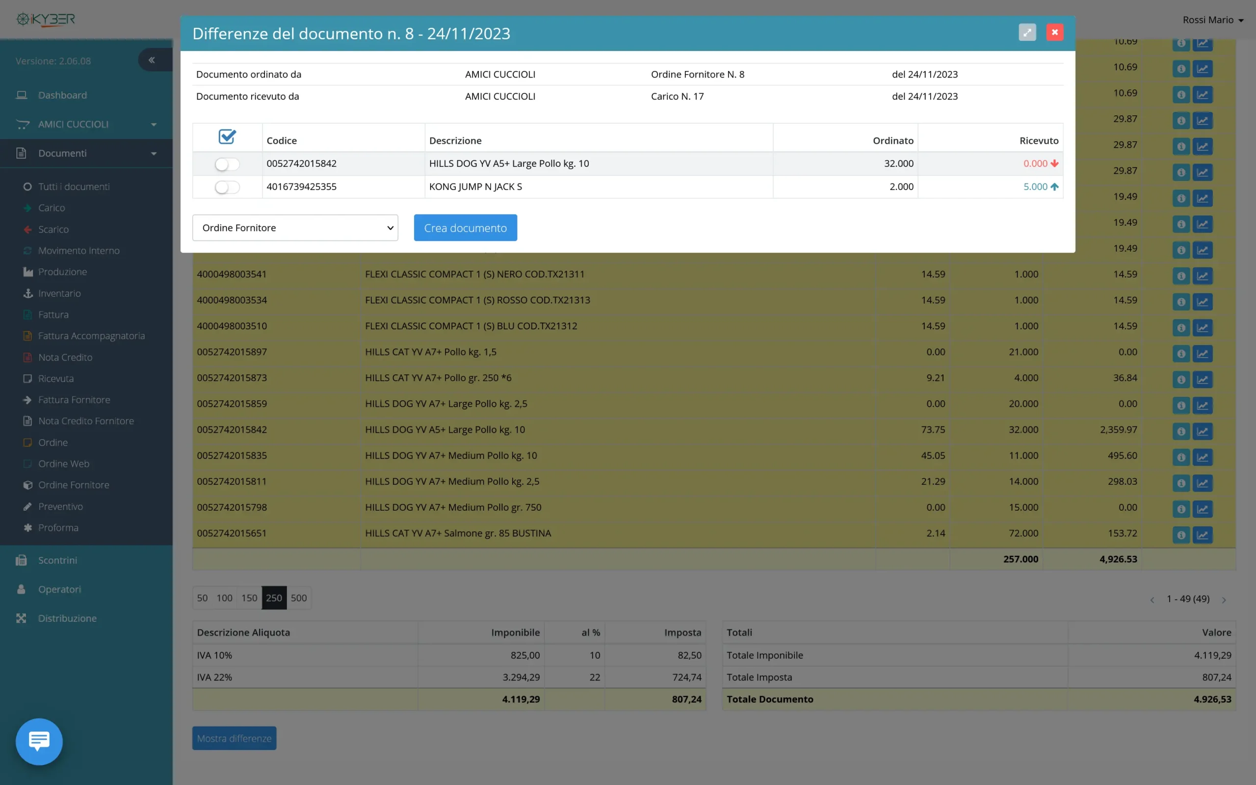Click Ricevuta in sidebar
The height and width of the screenshot is (785, 1256).
click(x=55, y=378)
